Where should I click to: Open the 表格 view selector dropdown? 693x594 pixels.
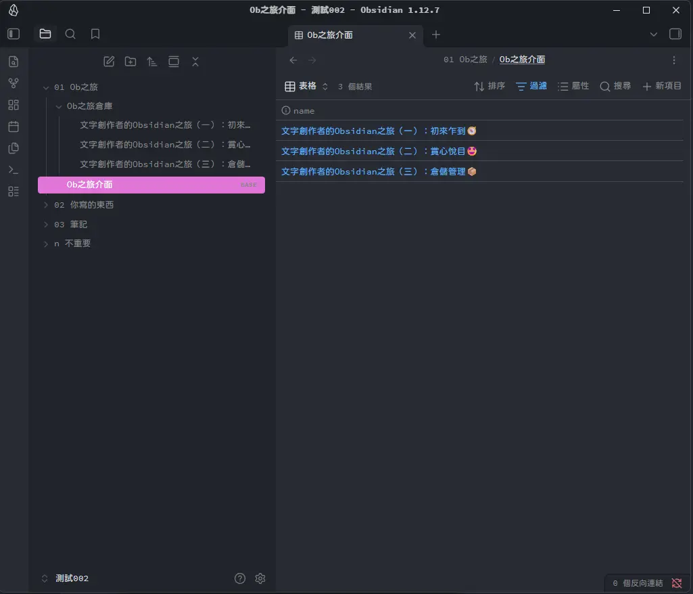tap(306, 86)
